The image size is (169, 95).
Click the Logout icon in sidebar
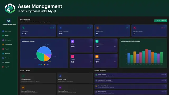[3, 67]
